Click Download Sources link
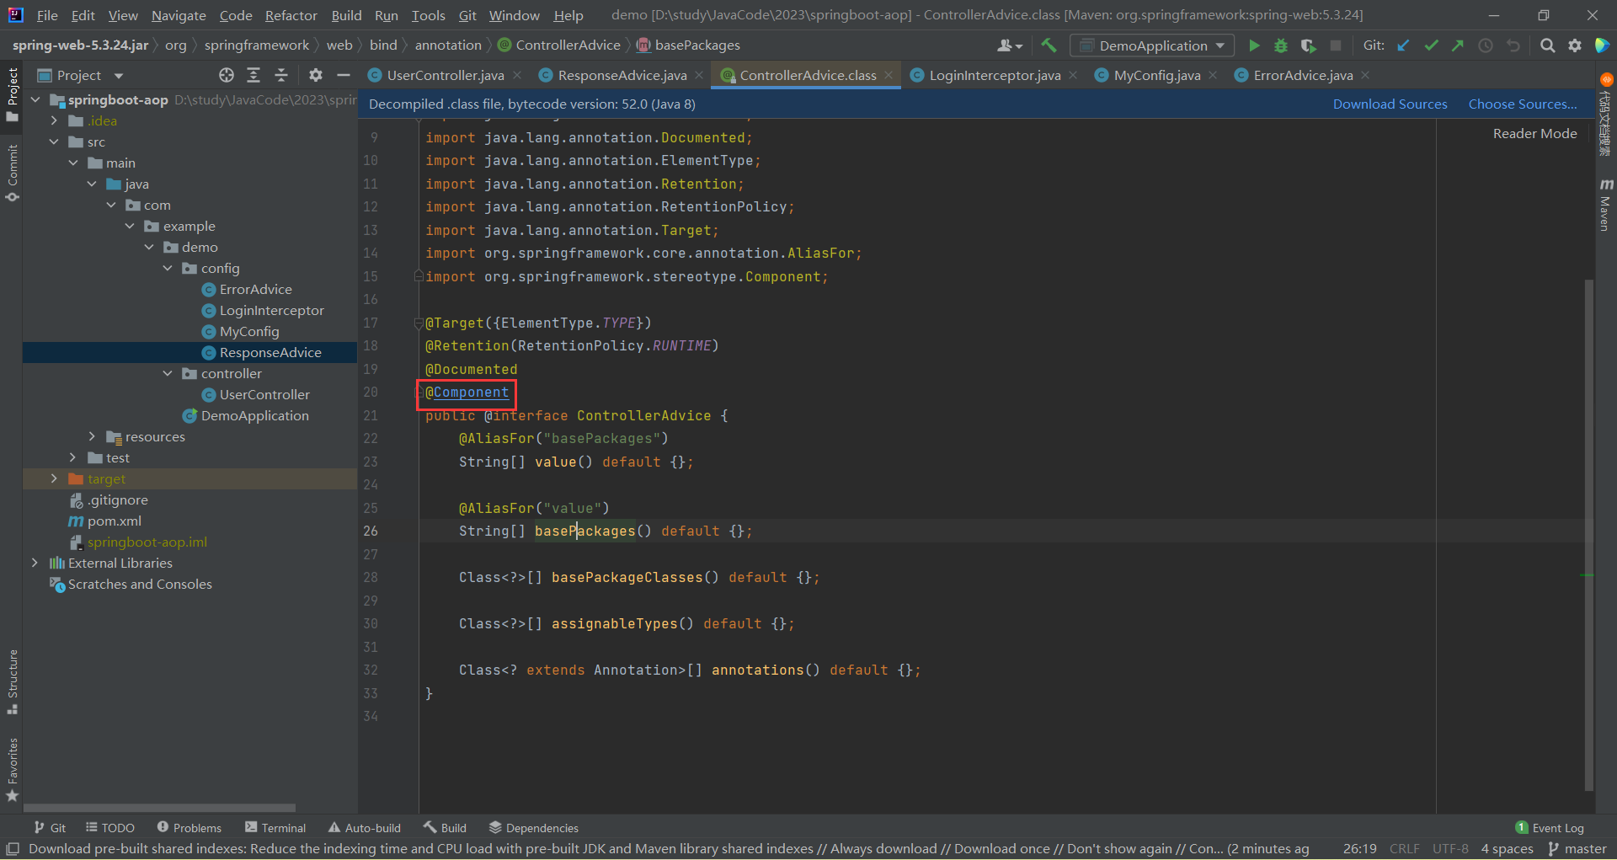 1390,104
